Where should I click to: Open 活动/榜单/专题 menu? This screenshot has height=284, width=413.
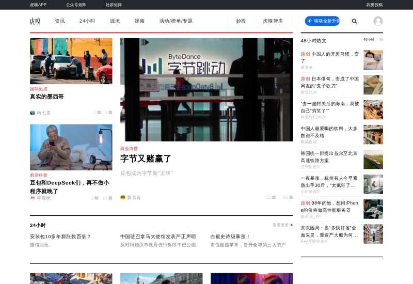[x=176, y=21]
